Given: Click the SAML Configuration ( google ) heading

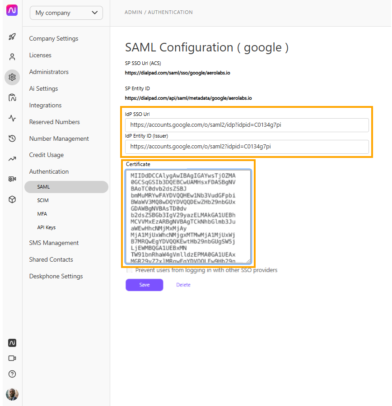Looking at the screenshot, I should 207,47.
